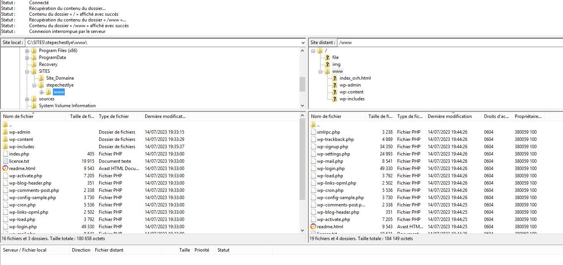
Task: Click the readme.html Avast icon in local list
Action: tap(5, 168)
